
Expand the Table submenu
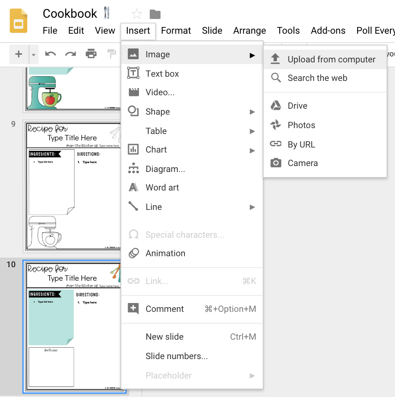(156, 131)
